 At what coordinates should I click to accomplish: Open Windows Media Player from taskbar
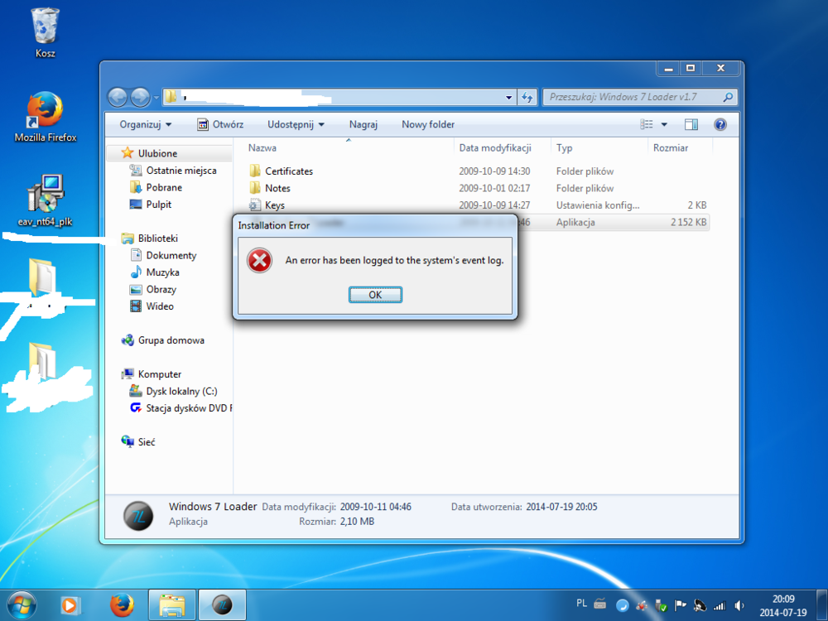click(70, 605)
